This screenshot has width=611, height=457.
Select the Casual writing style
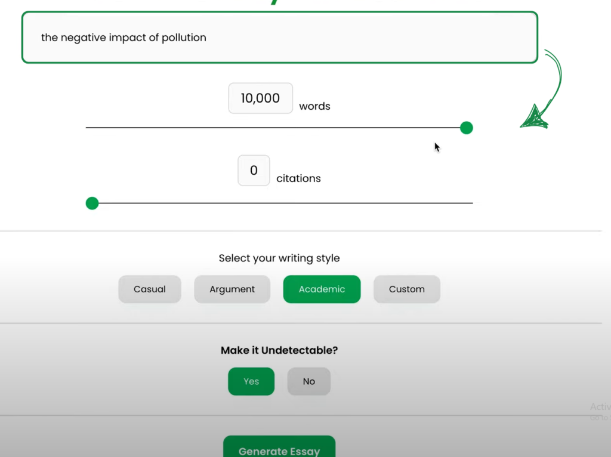(x=150, y=289)
